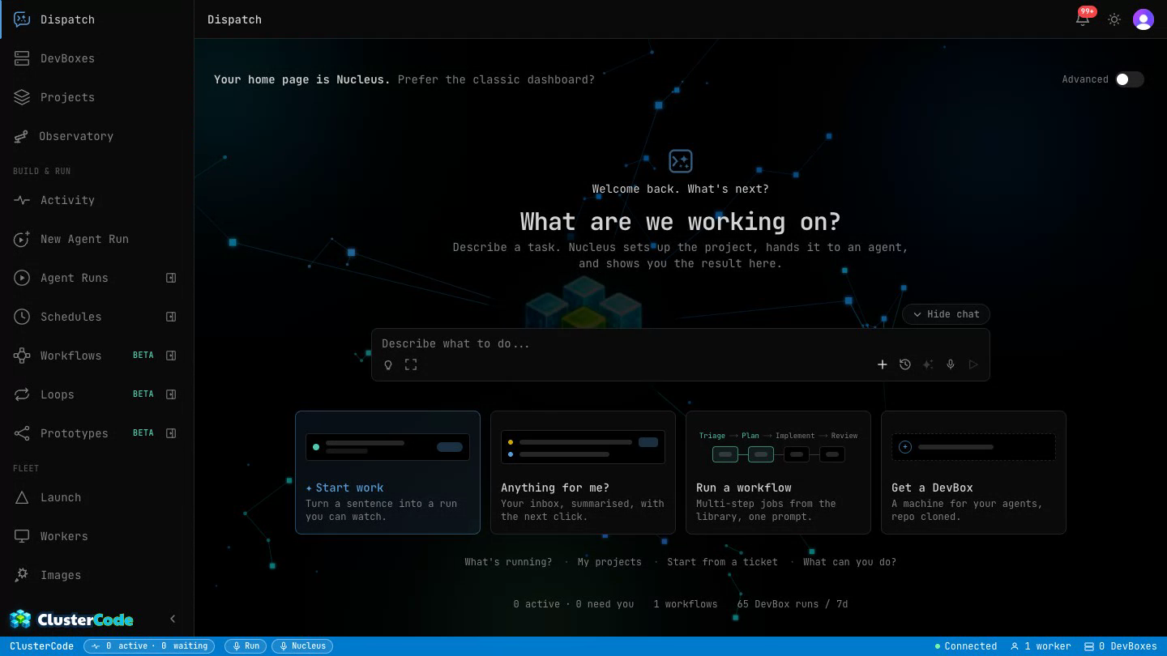The height and width of the screenshot is (656, 1167).
Task: Click the What's running? link
Action: 508,562
